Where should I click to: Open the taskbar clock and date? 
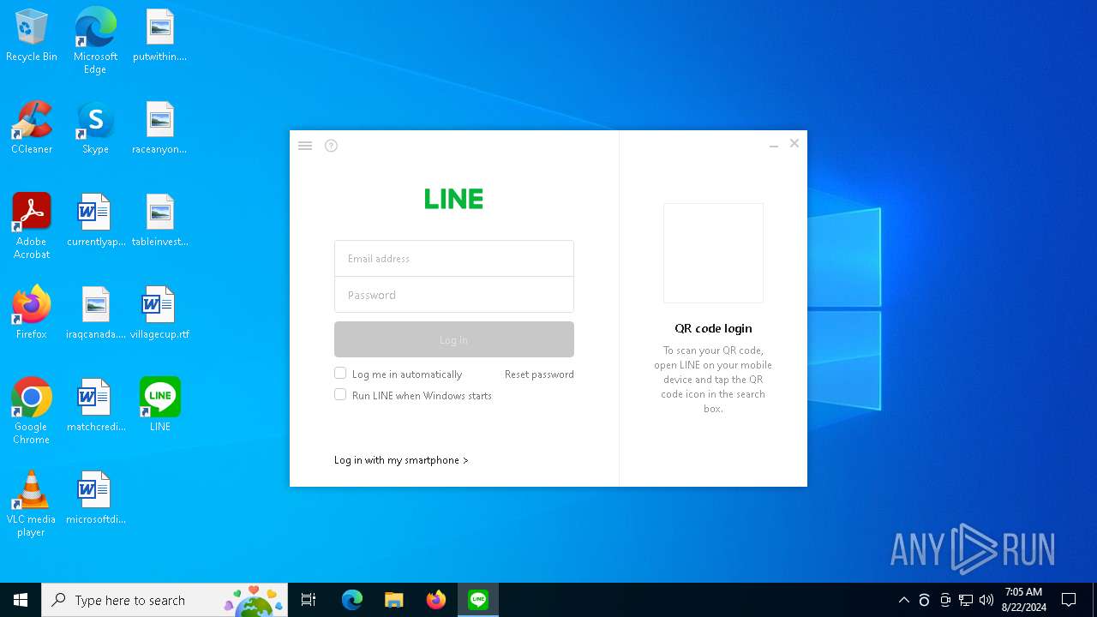tap(1023, 600)
